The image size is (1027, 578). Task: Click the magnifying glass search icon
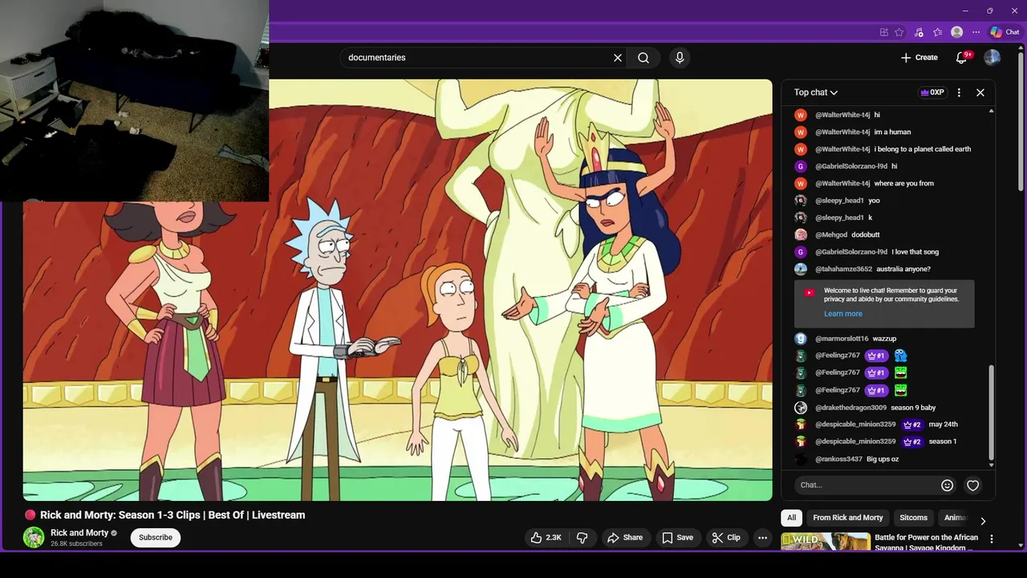643,58
